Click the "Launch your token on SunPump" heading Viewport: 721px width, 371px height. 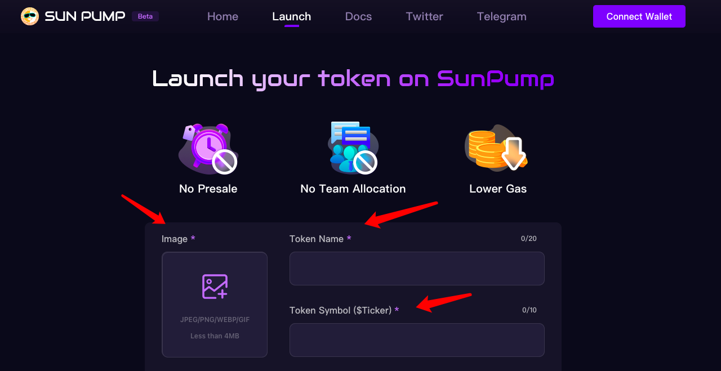tap(353, 79)
